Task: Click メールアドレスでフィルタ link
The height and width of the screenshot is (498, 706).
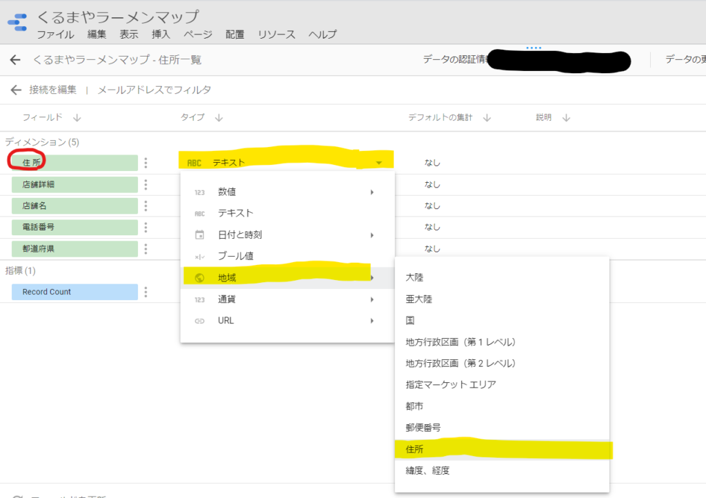Action: pyautogui.click(x=154, y=90)
